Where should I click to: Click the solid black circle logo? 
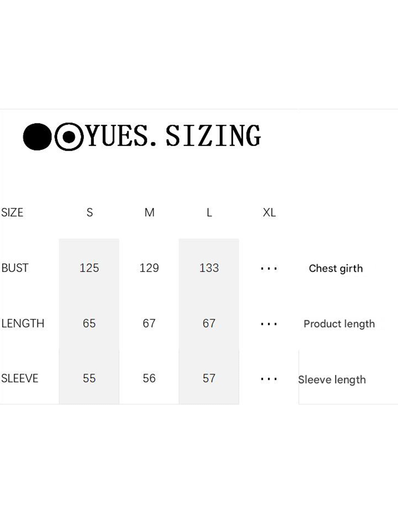pos(37,136)
